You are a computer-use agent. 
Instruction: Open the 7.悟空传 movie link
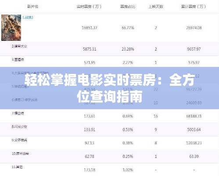coord(18,113)
